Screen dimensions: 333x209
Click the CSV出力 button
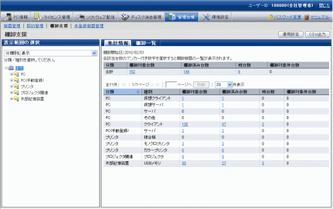[x=317, y=34]
